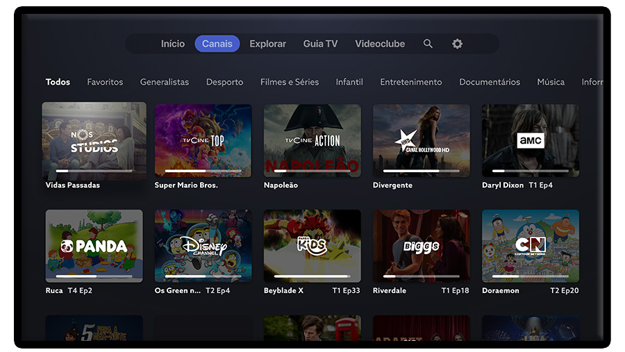This screenshot has height=352, width=625.
Task: Open the Disney Channel thumbnail
Action: pos(203,246)
